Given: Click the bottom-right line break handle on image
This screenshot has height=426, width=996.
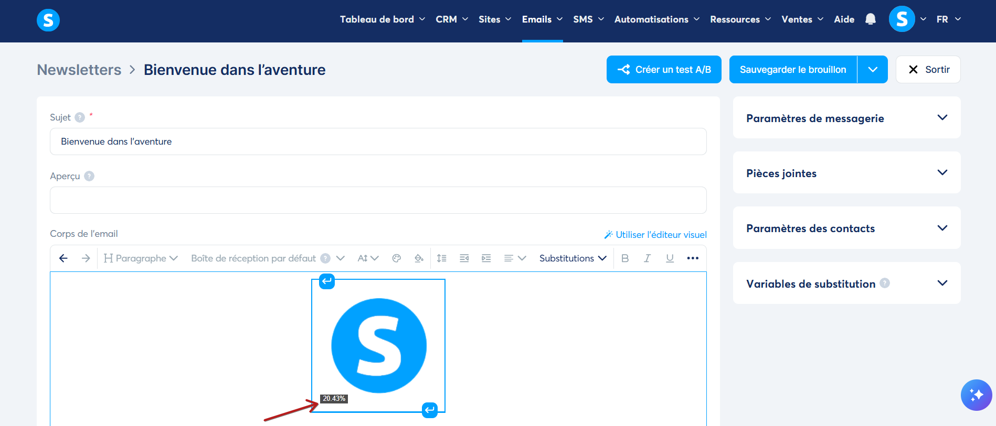Looking at the screenshot, I should click(x=430, y=410).
